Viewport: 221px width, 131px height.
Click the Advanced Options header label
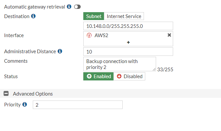(x=33, y=94)
